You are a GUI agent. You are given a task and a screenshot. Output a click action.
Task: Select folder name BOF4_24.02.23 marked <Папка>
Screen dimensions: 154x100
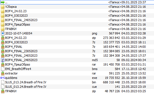click(16, 11)
